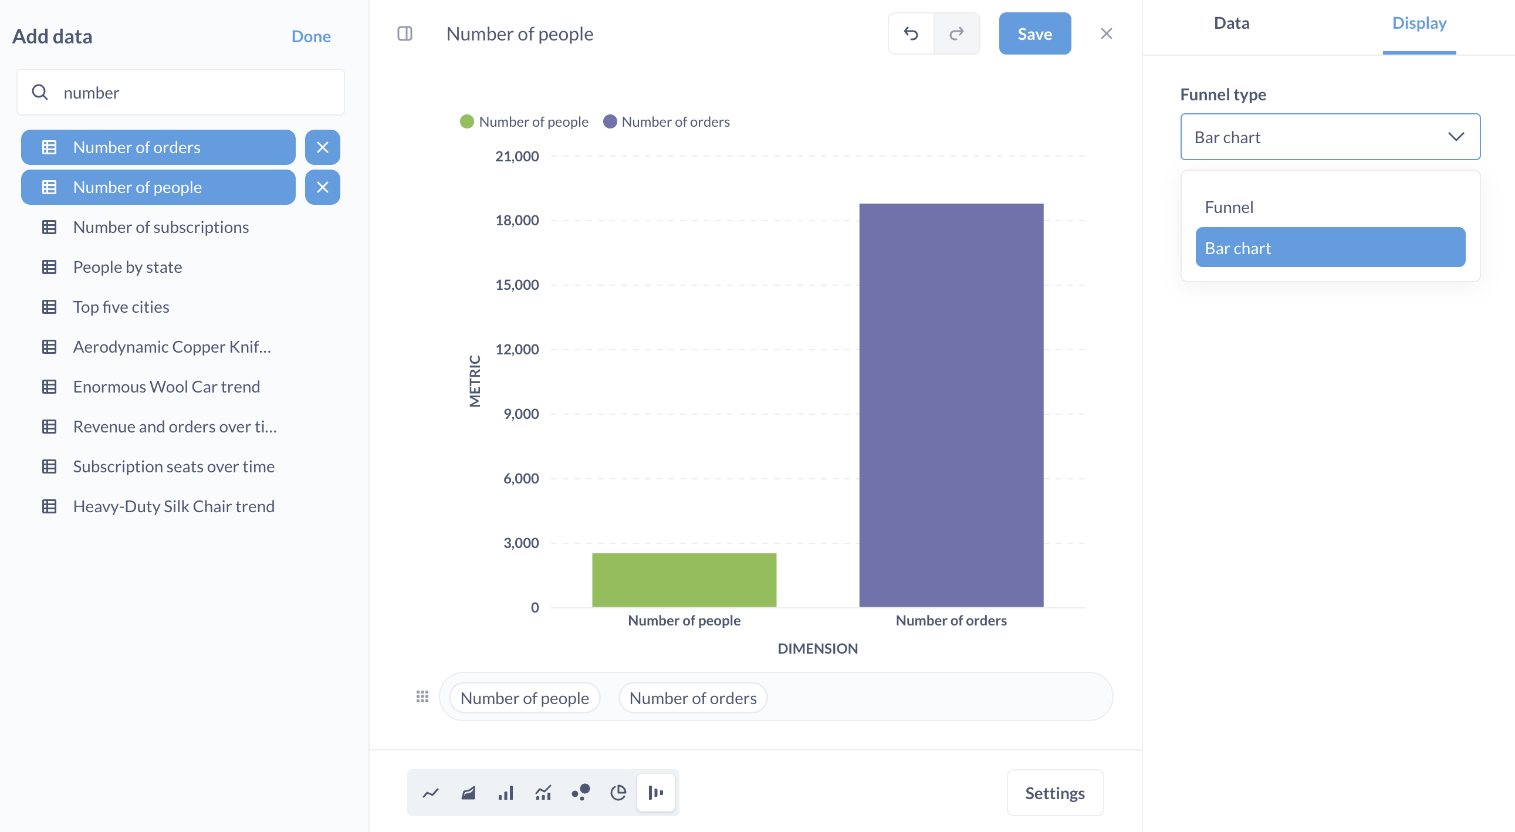Viewport: 1515px width, 832px height.
Task: Select the area chart type icon
Action: (468, 792)
